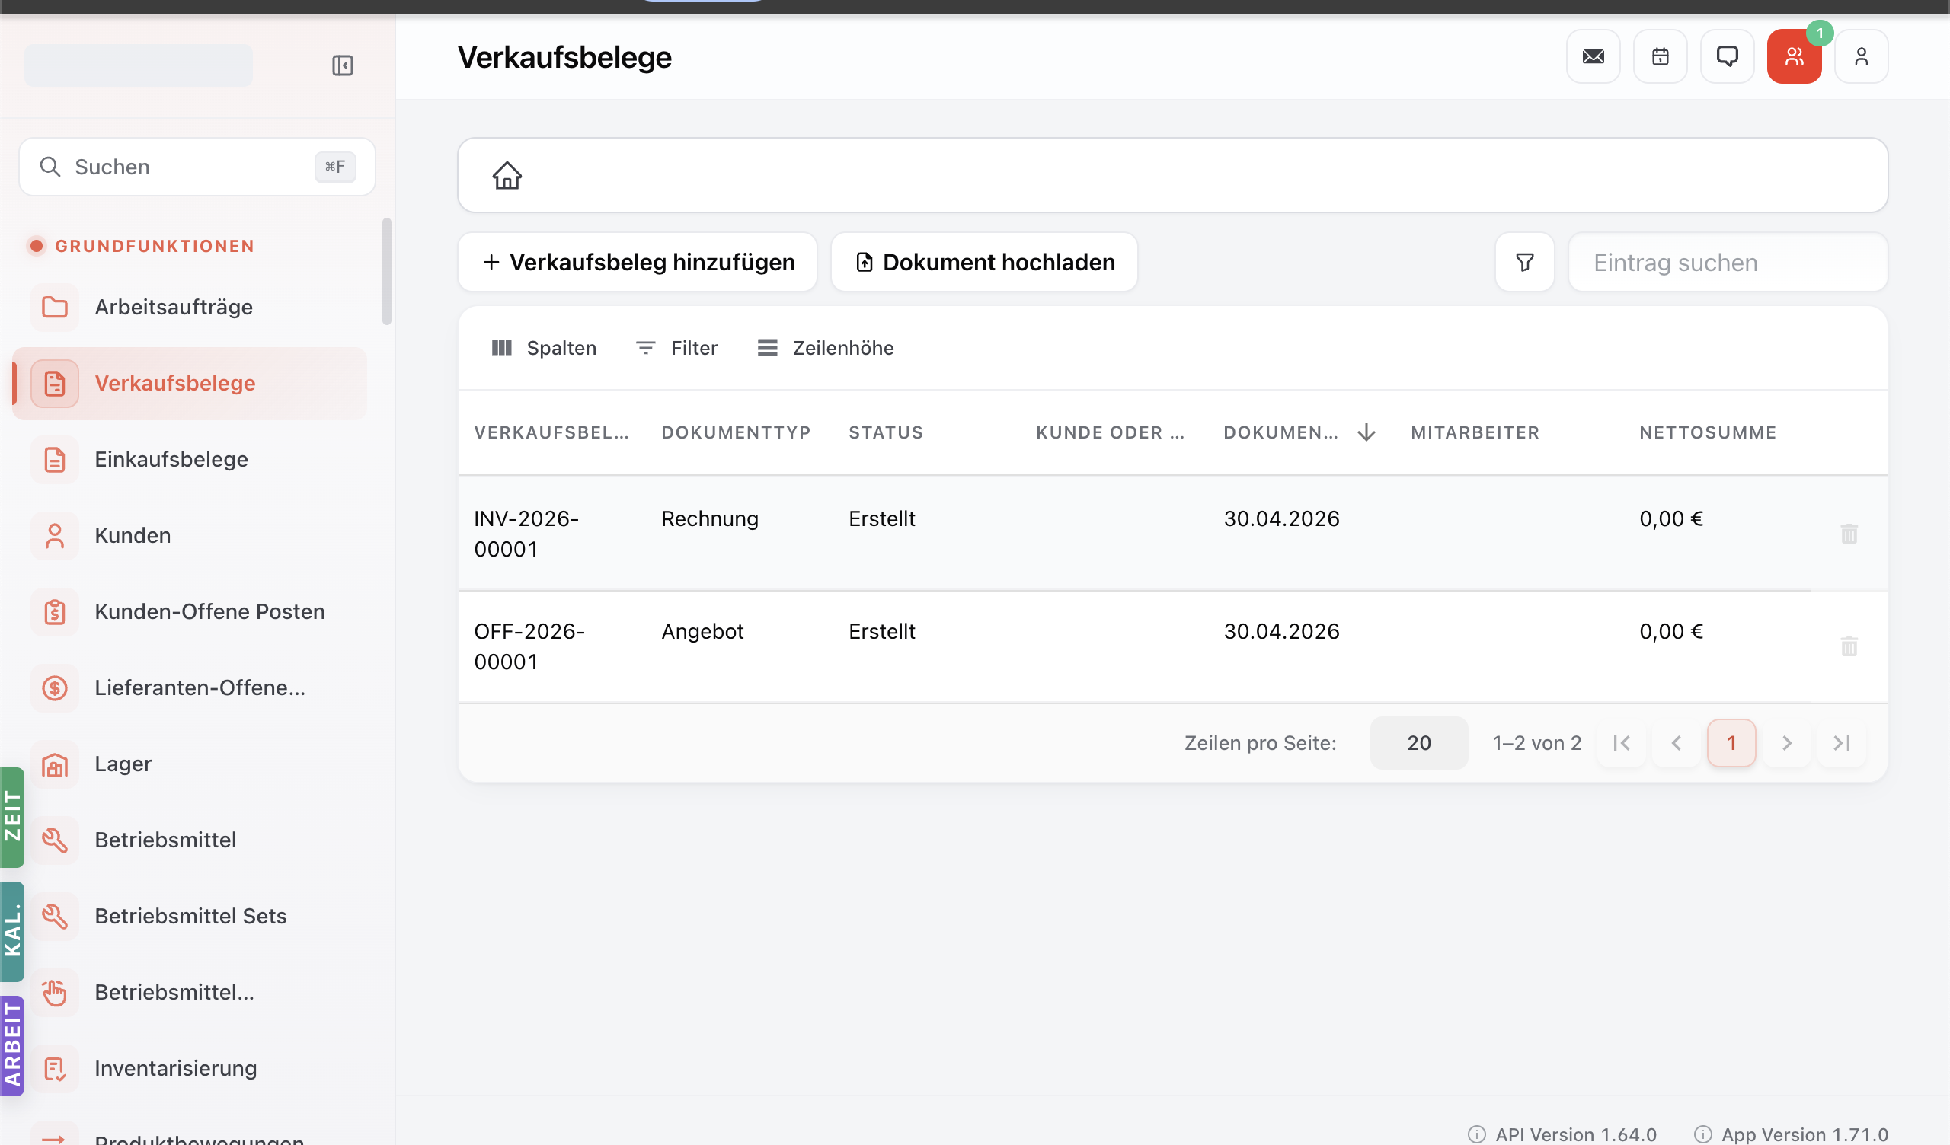Click the Lieferanten-Offene dollar icon

[54, 687]
